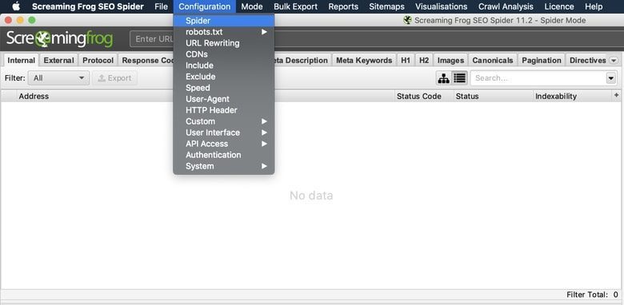Click the Enter URL field
This screenshot has height=305, width=624.
152,39
